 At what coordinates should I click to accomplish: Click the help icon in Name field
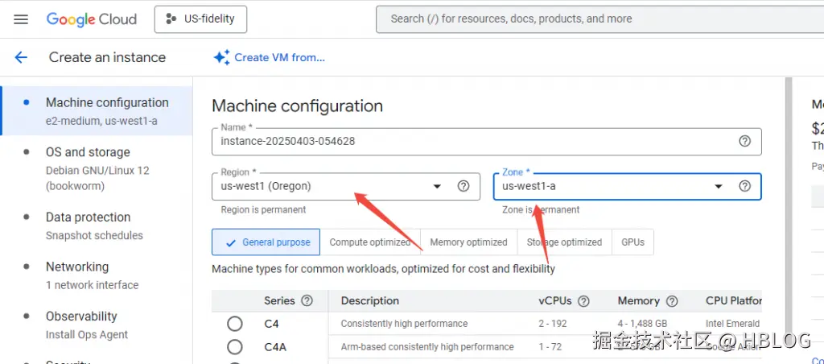pos(744,141)
